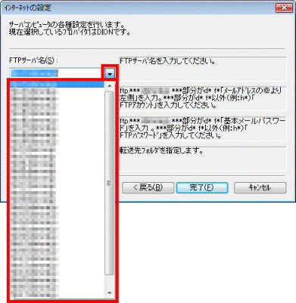The height and width of the screenshot is (303, 296).
Task: Click the dropdown list scroll-up arrow
Action: click(110, 86)
